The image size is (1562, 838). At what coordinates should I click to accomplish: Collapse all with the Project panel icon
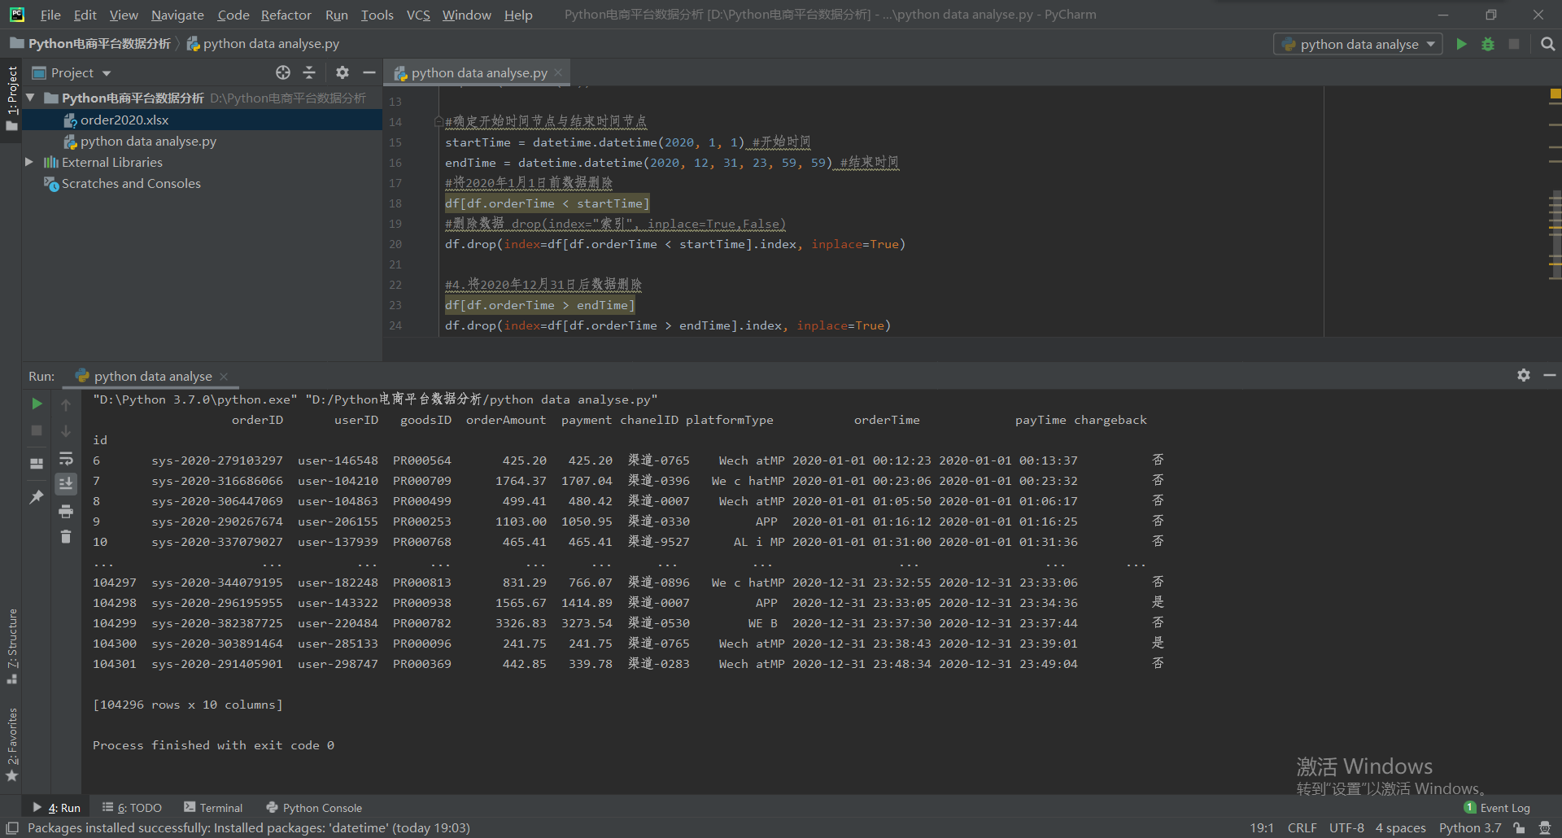pyautogui.click(x=309, y=72)
